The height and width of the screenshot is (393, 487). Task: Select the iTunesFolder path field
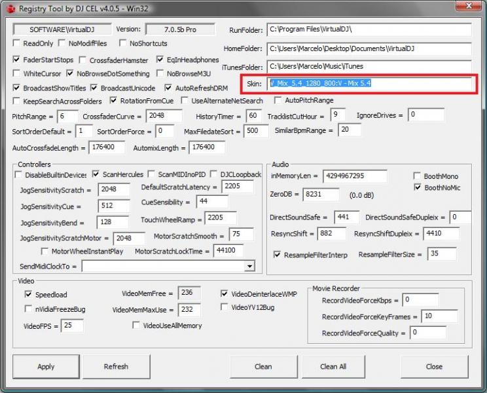click(369, 66)
